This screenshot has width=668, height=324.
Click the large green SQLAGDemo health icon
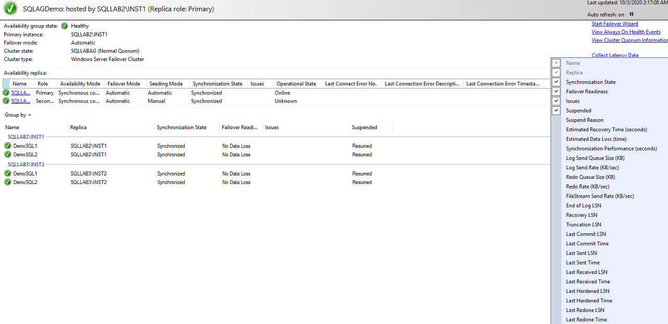point(10,8)
